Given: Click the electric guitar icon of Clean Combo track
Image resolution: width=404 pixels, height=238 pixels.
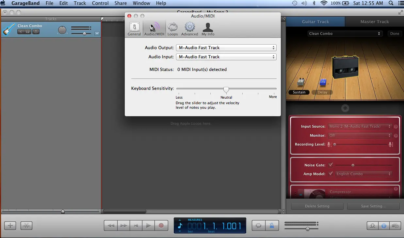Looking at the screenshot, I should coord(8,29).
